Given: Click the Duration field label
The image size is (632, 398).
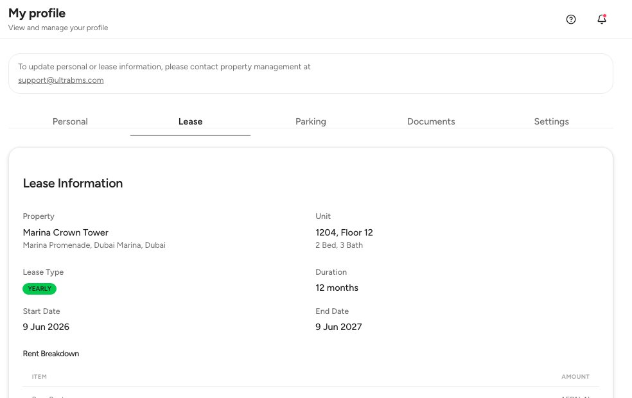Looking at the screenshot, I should tap(331, 272).
